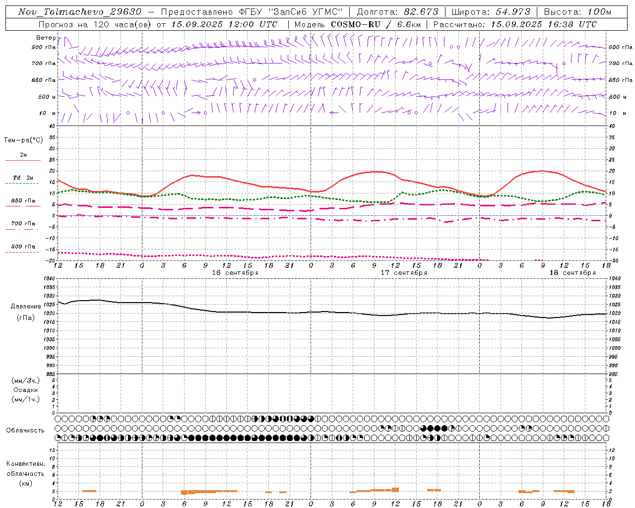Click the 17 сентября date label

coord(404,273)
